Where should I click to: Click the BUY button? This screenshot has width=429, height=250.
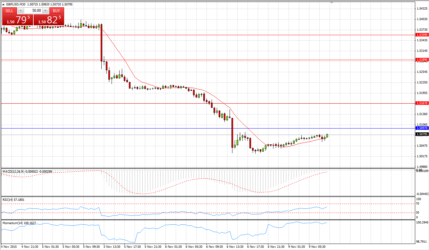[x=56, y=11]
